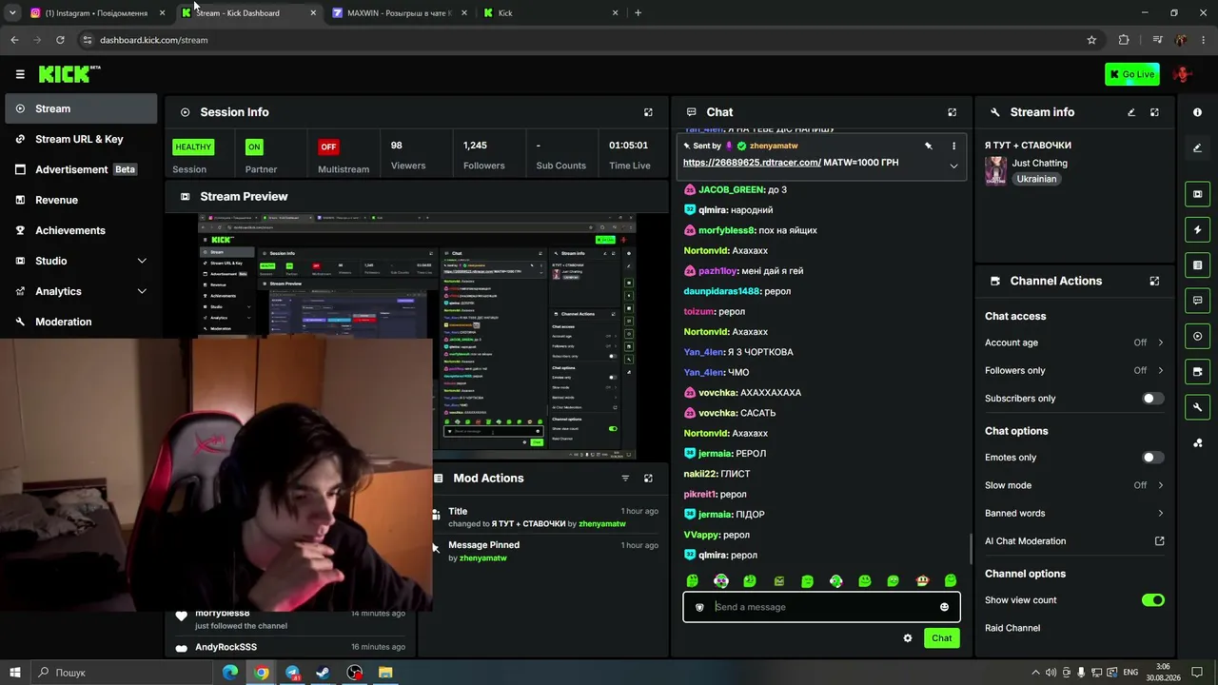
Task: Open the user avatar menu in the header
Action: coord(1183,74)
